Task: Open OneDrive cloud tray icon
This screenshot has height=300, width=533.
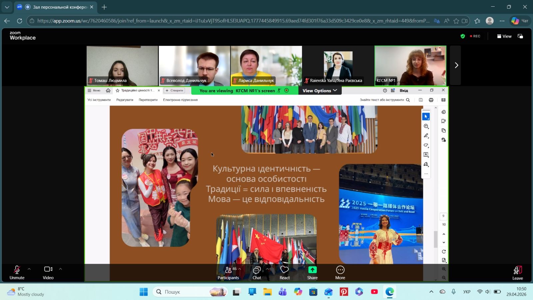Action: click(442, 292)
